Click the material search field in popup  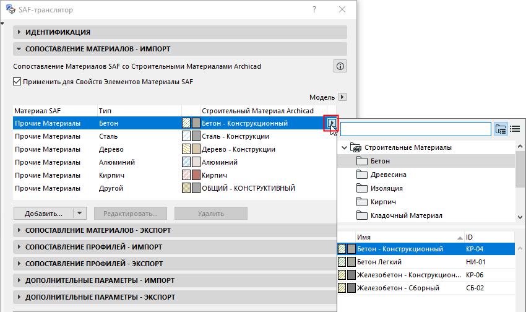click(x=416, y=129)
